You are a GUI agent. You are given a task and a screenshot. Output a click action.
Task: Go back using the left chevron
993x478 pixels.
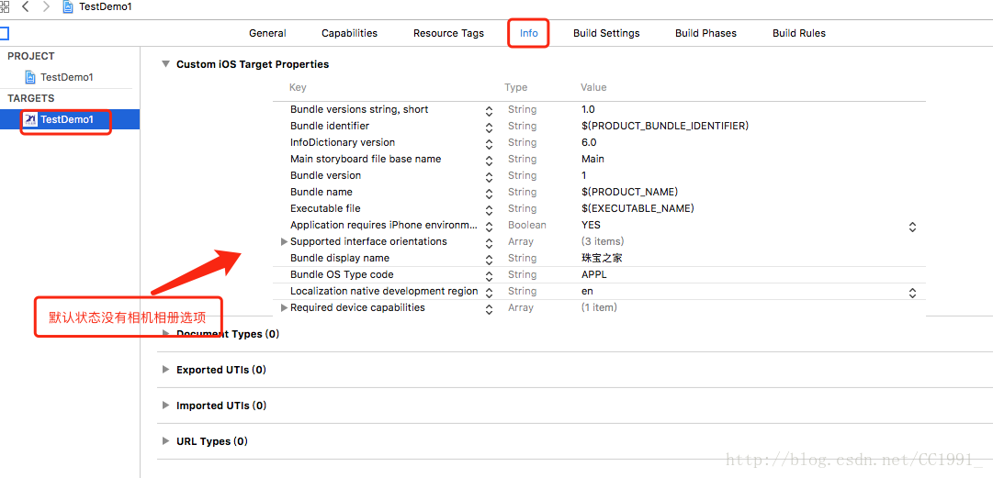[26, 7]
